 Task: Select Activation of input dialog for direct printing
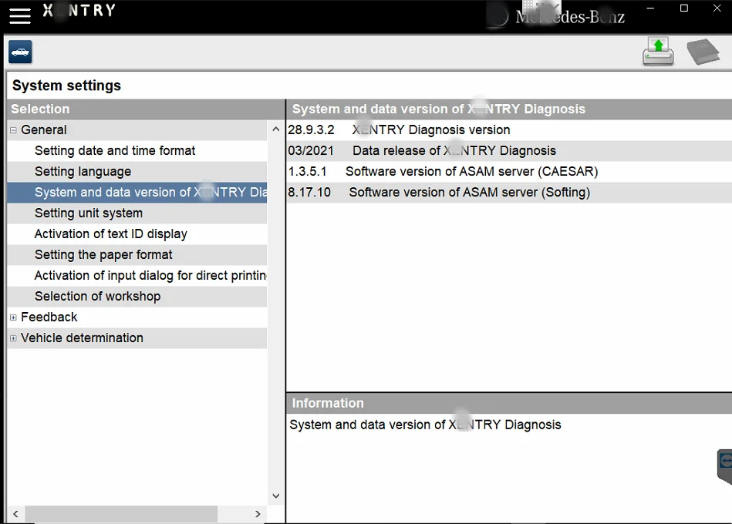(137, 276)
